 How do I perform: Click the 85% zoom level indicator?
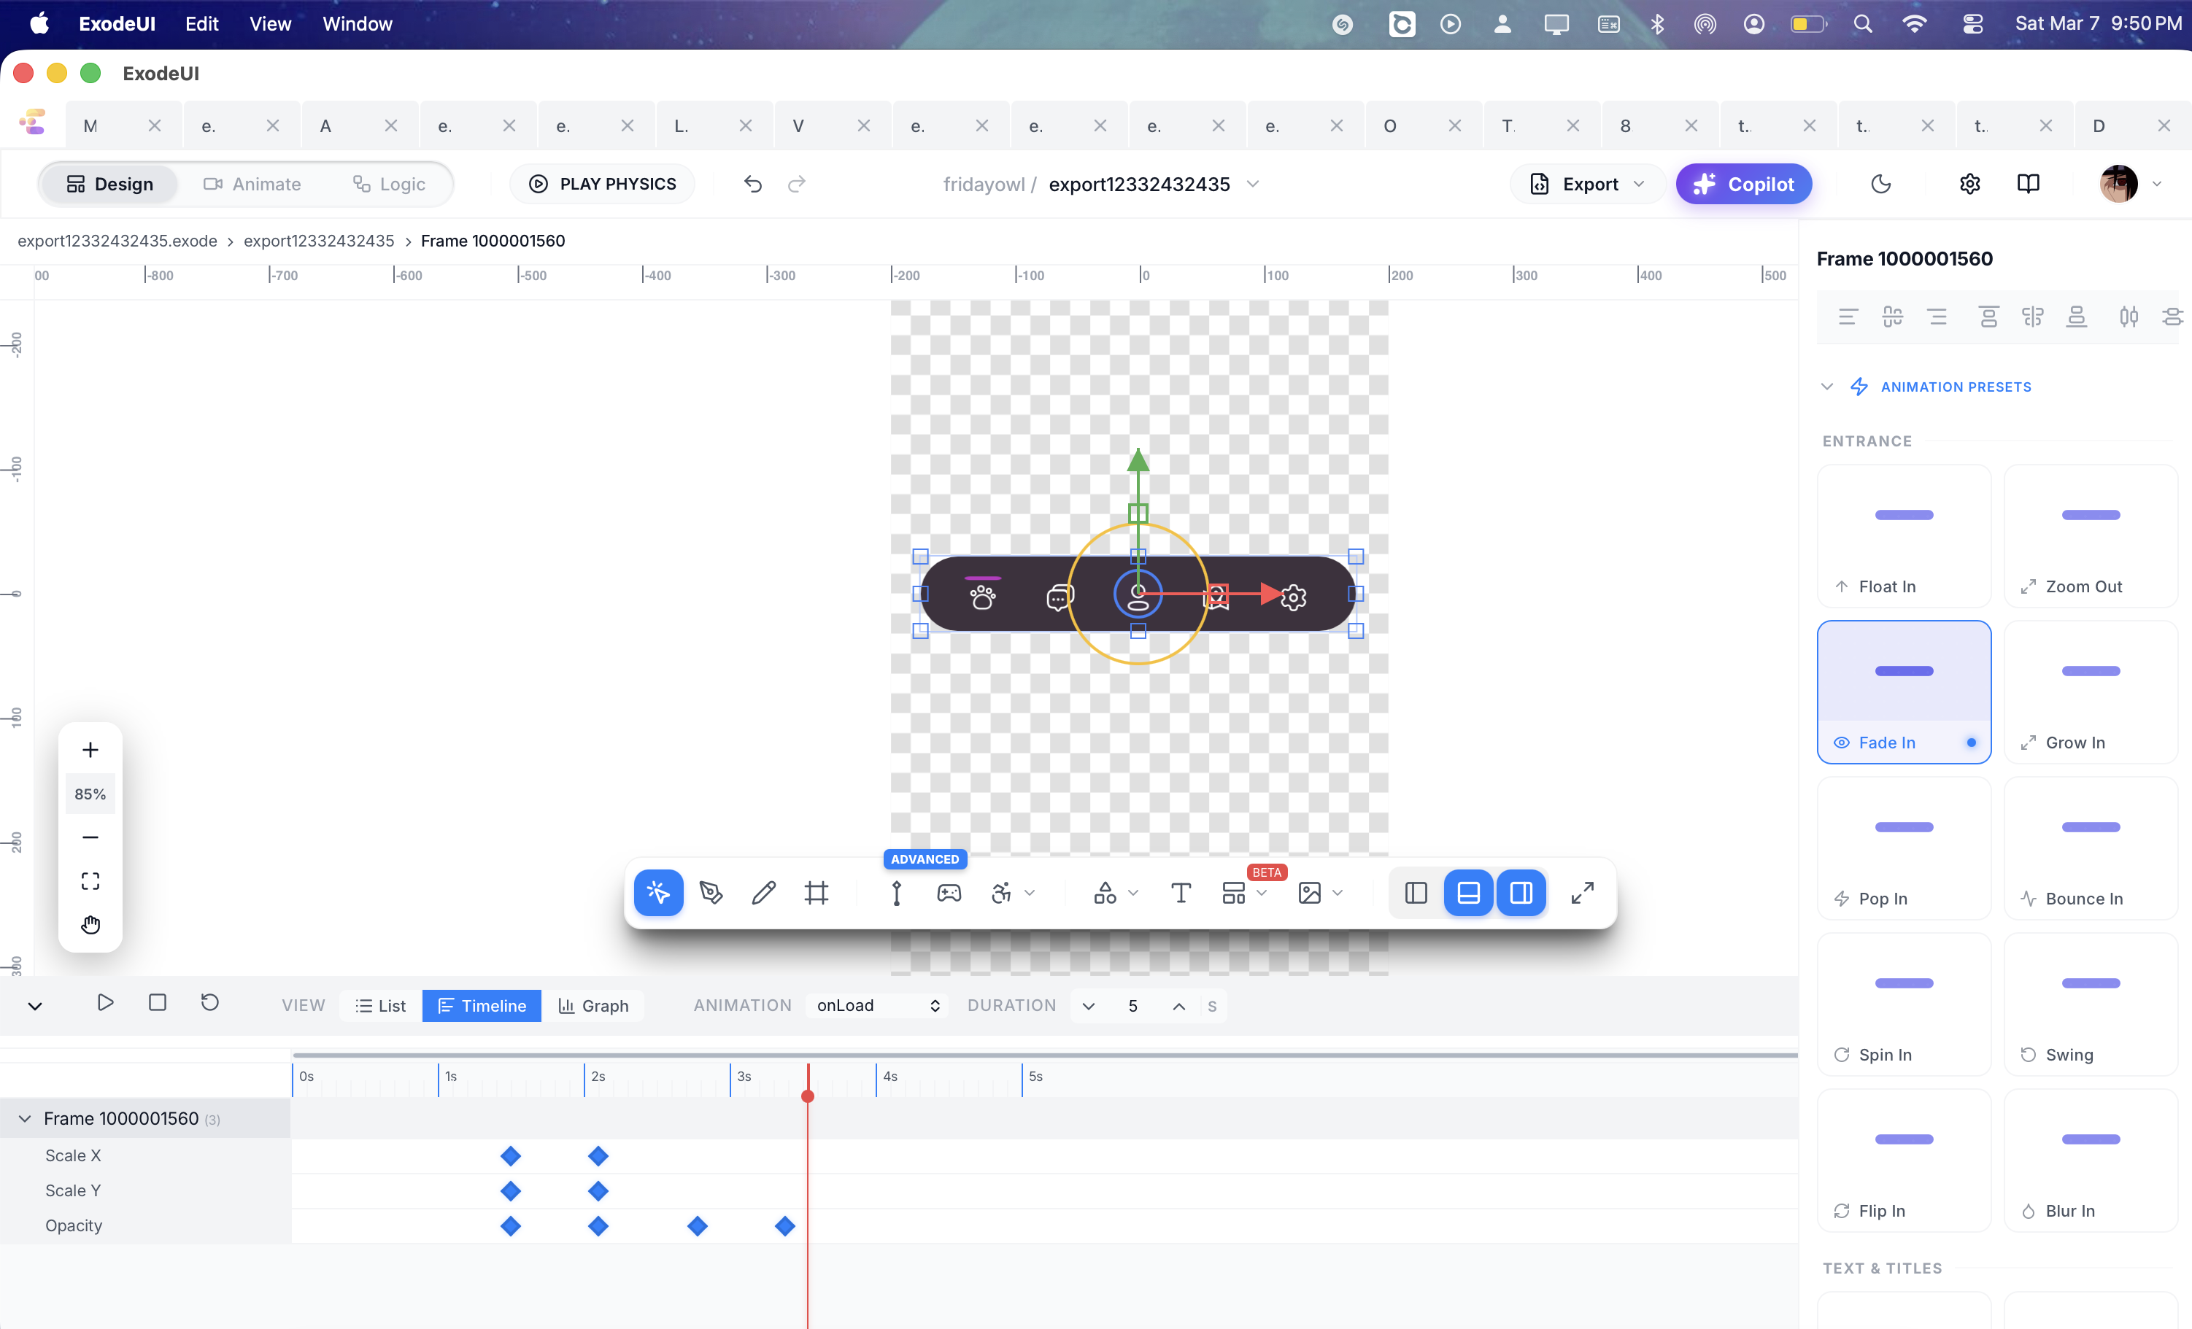click(x=90, y=793)
